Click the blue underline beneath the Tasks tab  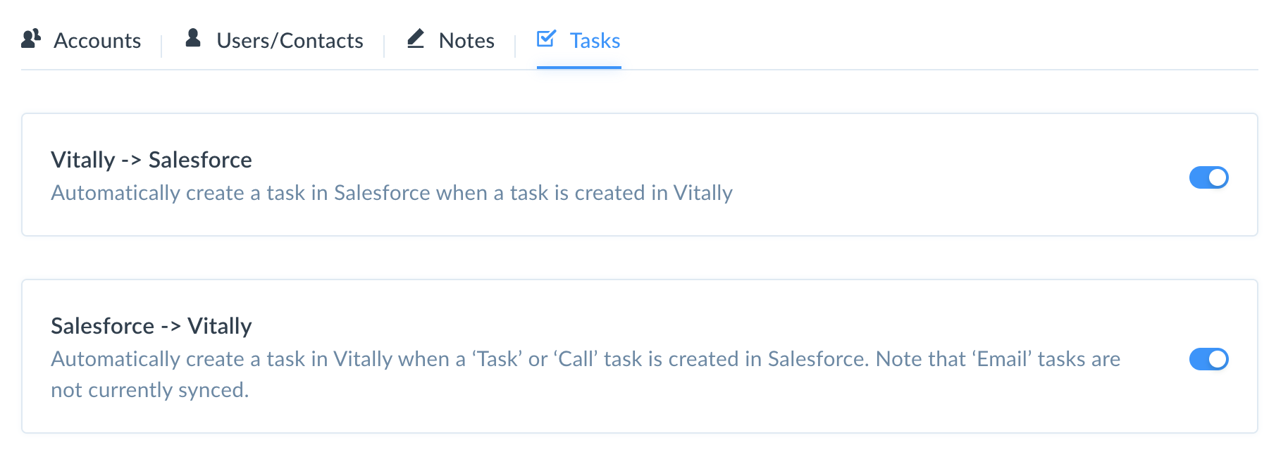579,68
